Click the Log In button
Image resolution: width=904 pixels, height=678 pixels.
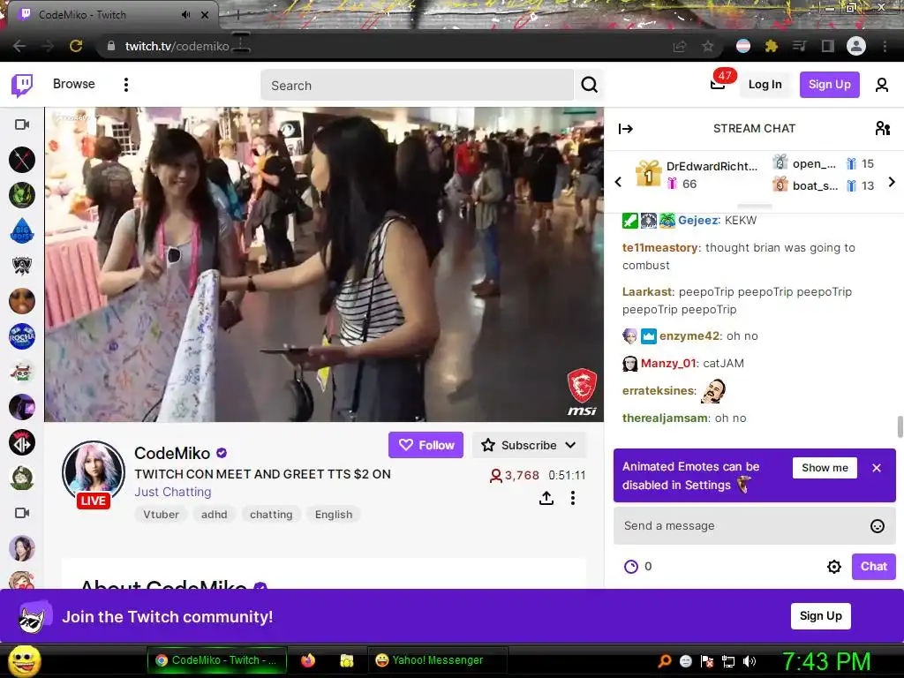point(765,85)
